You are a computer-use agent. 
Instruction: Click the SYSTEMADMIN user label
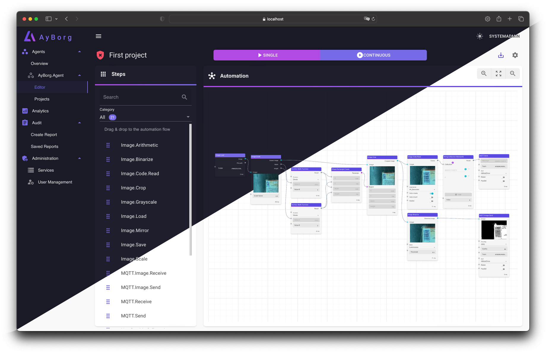click(504, 36)
